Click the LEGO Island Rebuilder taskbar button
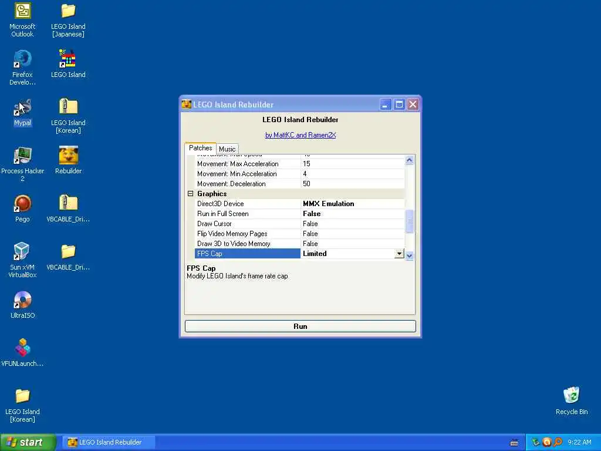 pyautogui.click(x=109, y=442)
